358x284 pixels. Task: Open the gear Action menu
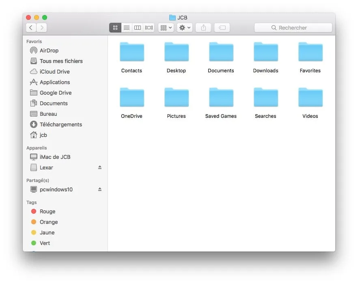coord(185,28)
